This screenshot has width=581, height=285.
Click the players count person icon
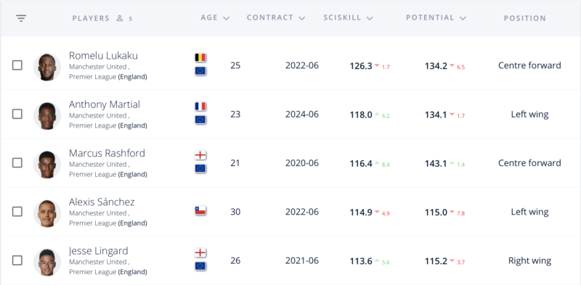(x=120, y=18)
